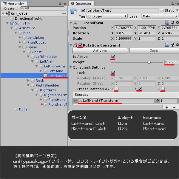Collapse the Transform component foldout
This screenshot has height=179, width=179.
[x=71, y=23]
